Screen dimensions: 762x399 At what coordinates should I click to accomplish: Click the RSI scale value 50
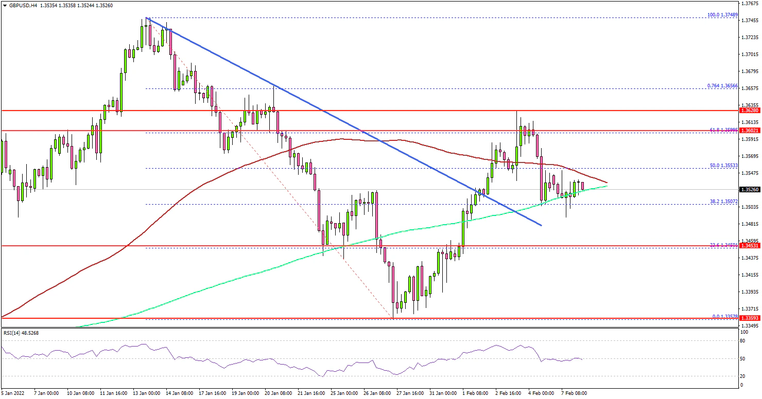click(743, 359)
